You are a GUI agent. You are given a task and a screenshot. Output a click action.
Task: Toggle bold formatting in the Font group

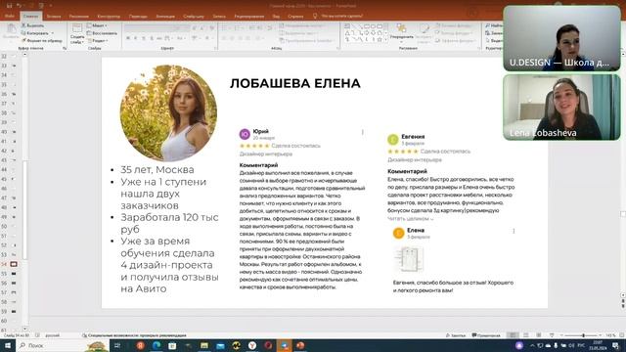coord(128,38)
